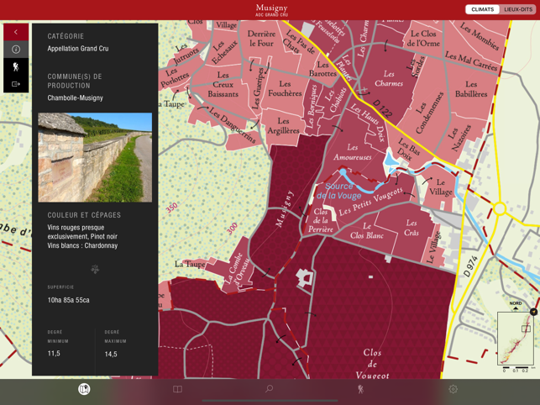Tap Les Fouchères plot
540x405 pixels.
point(285,88)
